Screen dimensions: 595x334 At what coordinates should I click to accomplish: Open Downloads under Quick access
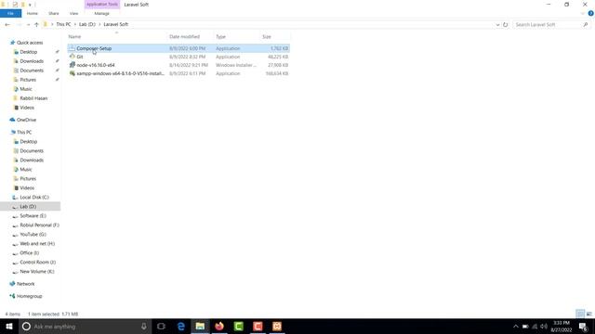click(32, 61)
